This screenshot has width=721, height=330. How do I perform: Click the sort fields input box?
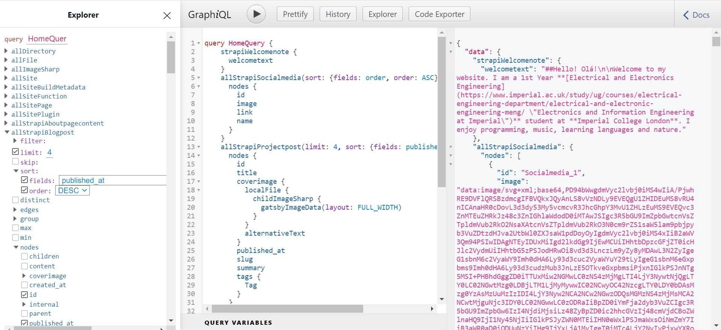click(x=113, y=180)
